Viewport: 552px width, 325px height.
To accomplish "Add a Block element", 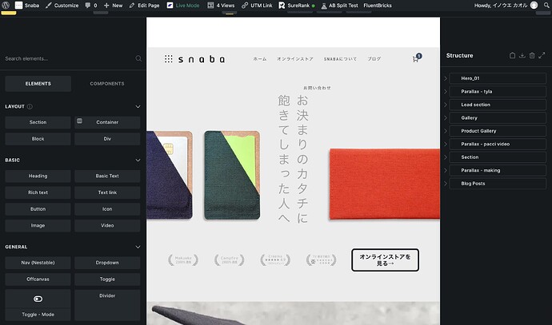I will click(x=38, y=139).
